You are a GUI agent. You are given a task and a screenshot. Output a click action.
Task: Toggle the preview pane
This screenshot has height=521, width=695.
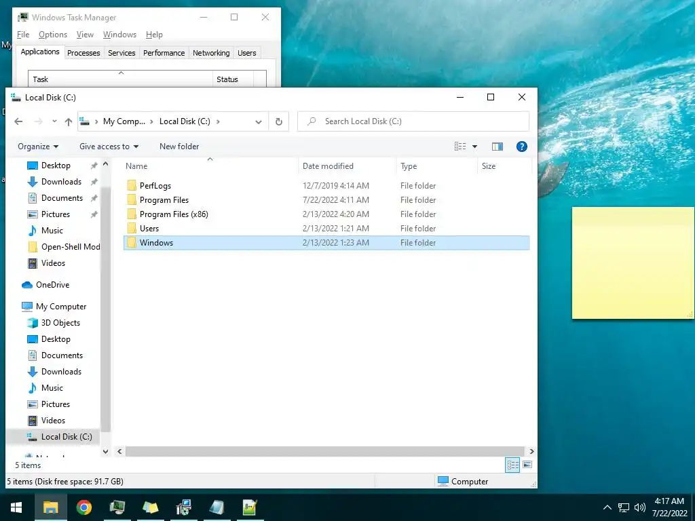pos(497,147)
